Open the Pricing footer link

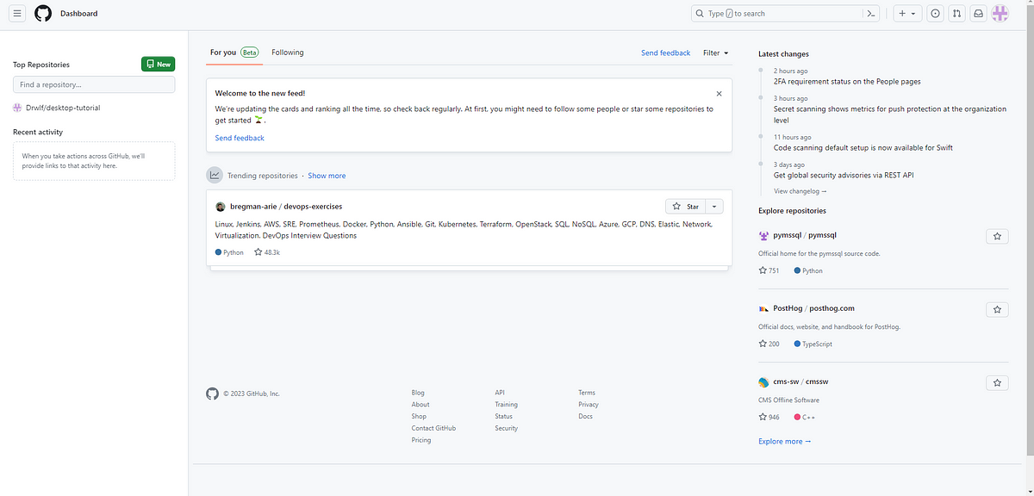click(x=421, y=440)
